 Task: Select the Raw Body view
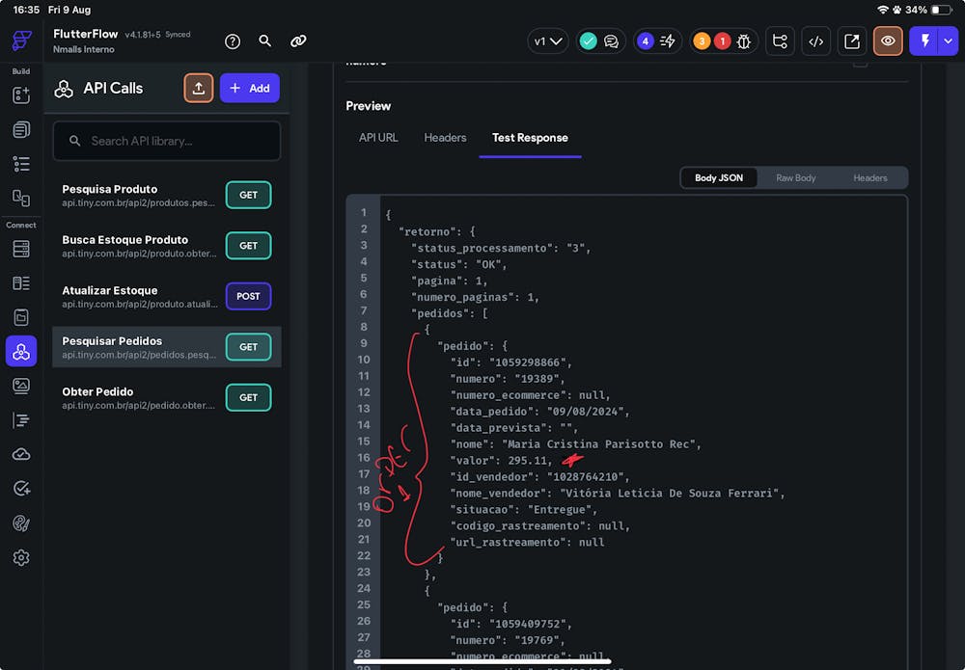[x=796, y=177]
